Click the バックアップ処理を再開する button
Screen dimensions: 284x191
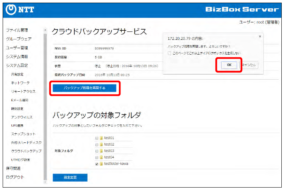pos(84,88)
